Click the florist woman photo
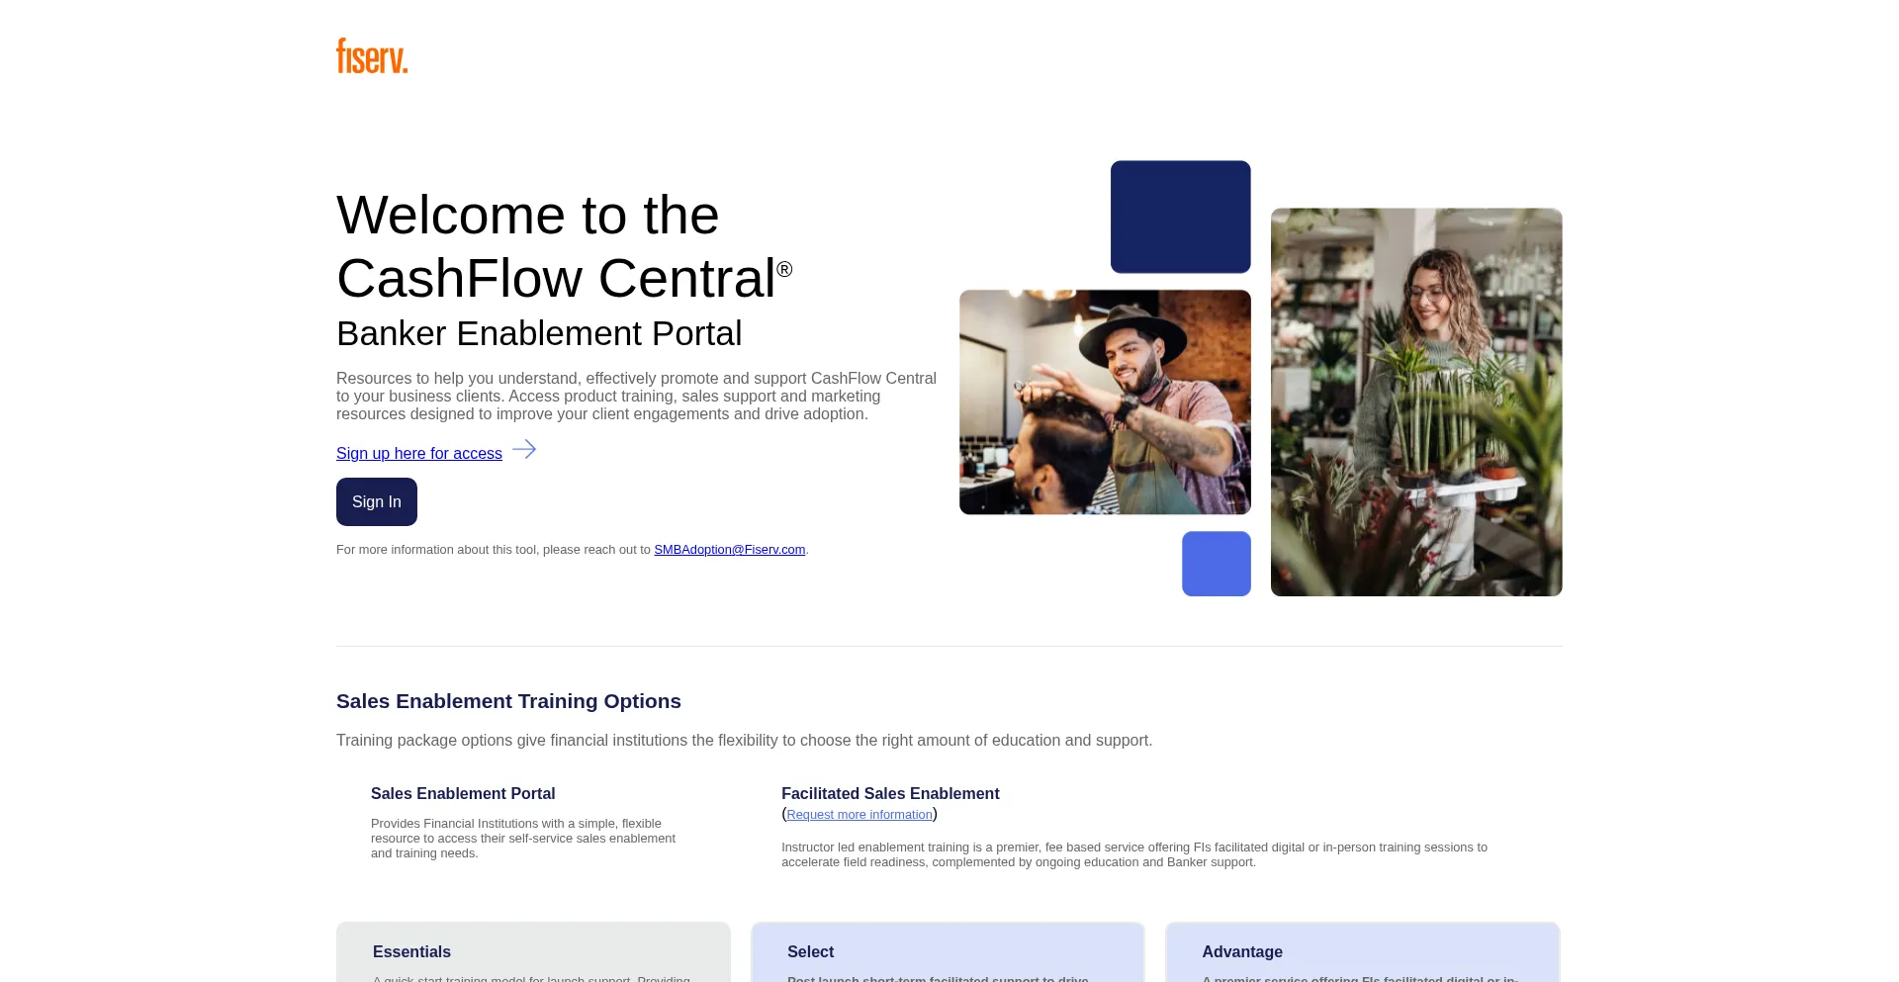 coord(1416,402)
